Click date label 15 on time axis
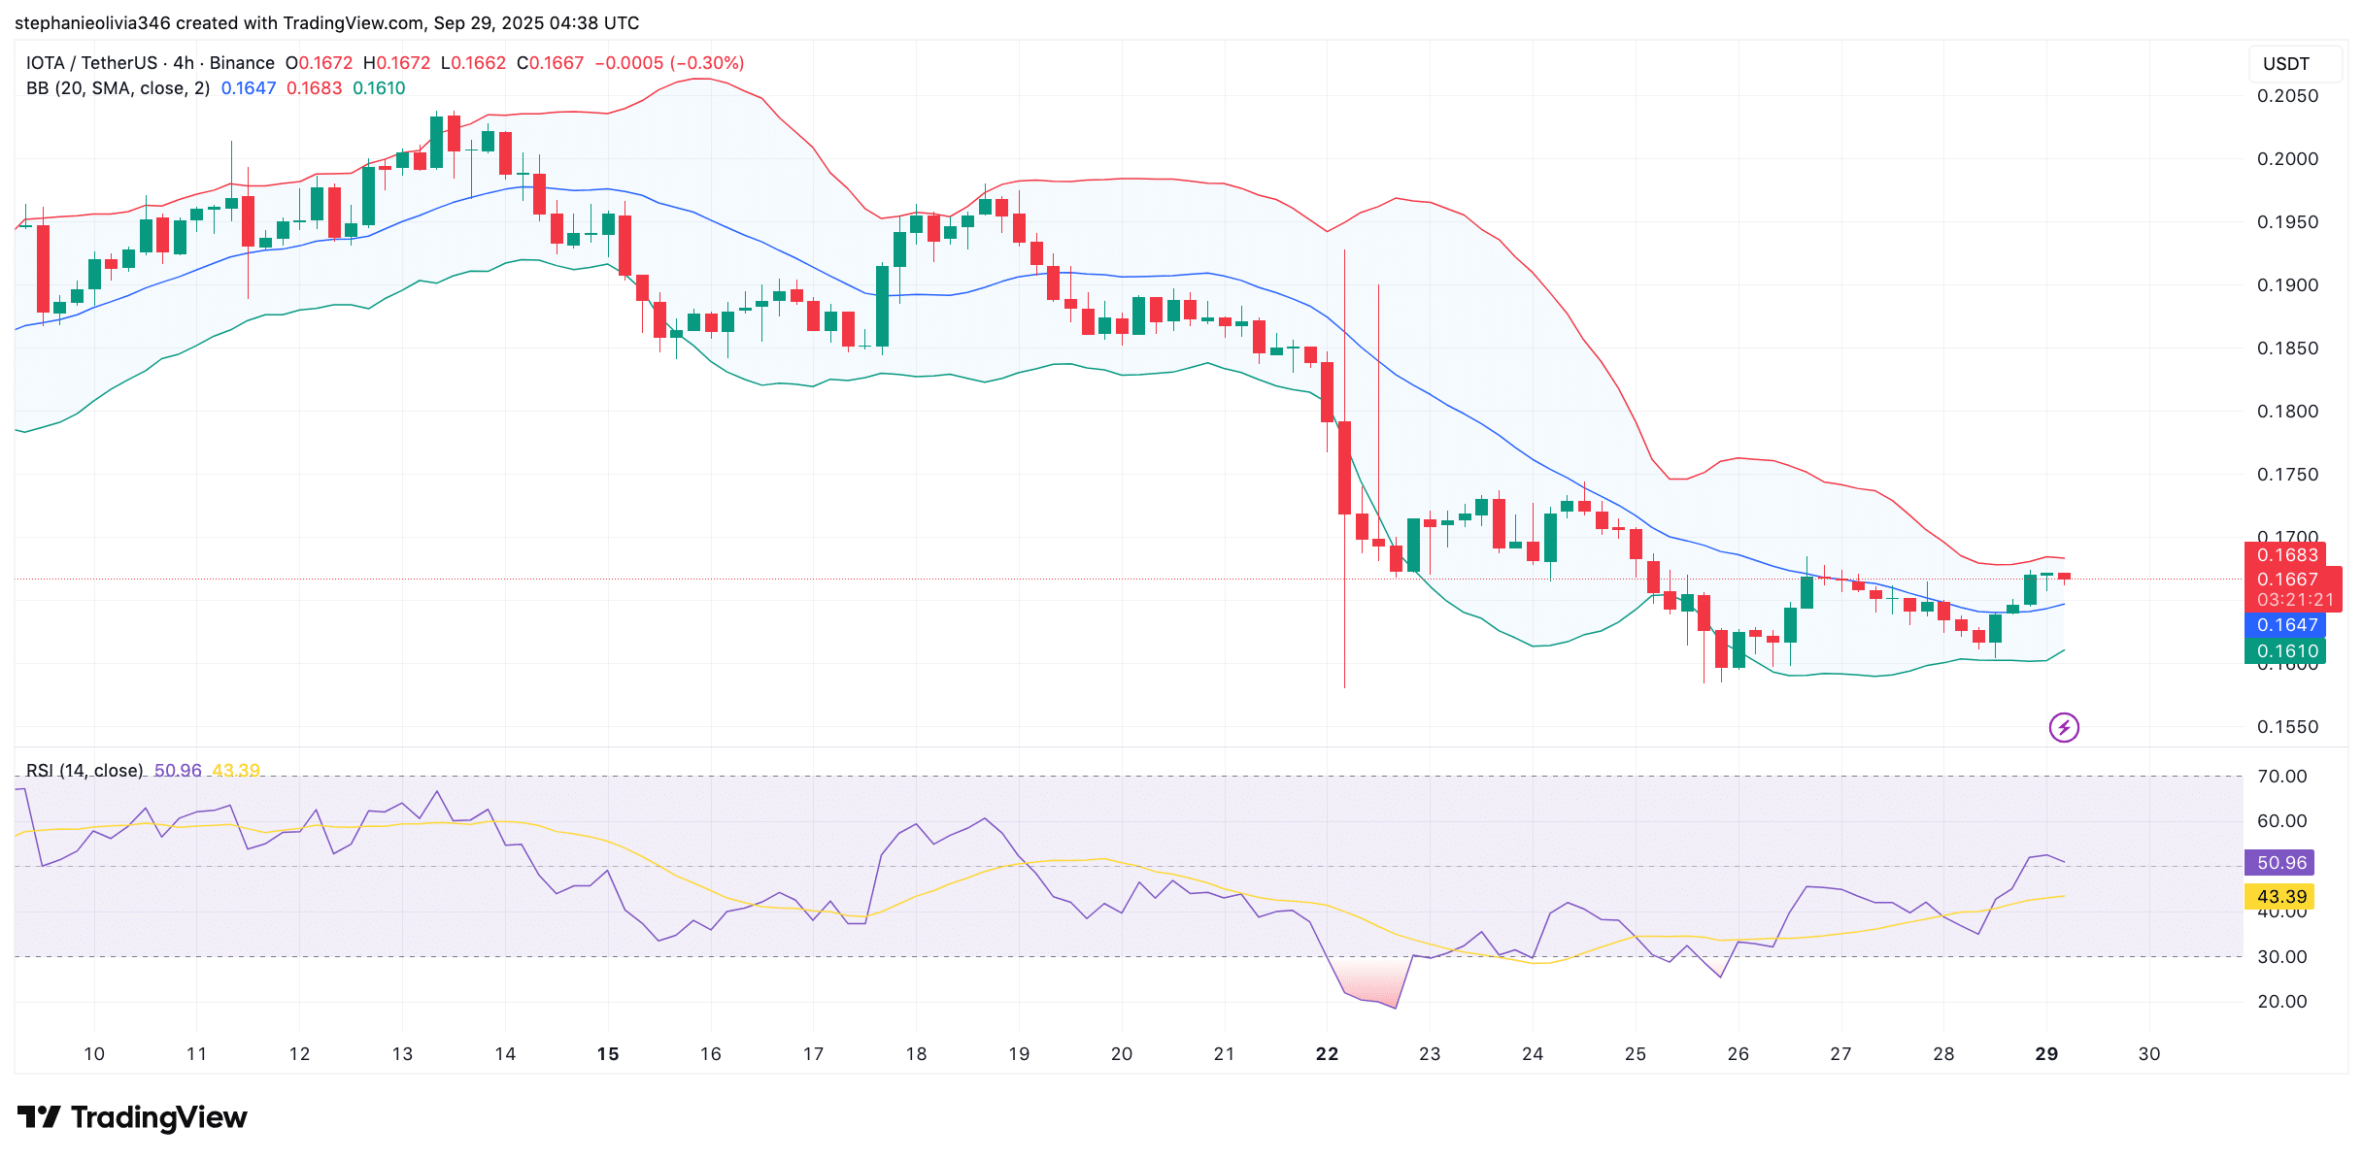The image size is (2363, 1161). [x=608, y=1054]
